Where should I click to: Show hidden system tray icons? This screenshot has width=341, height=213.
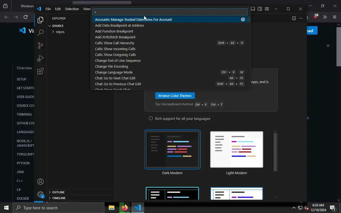(294, 208)
